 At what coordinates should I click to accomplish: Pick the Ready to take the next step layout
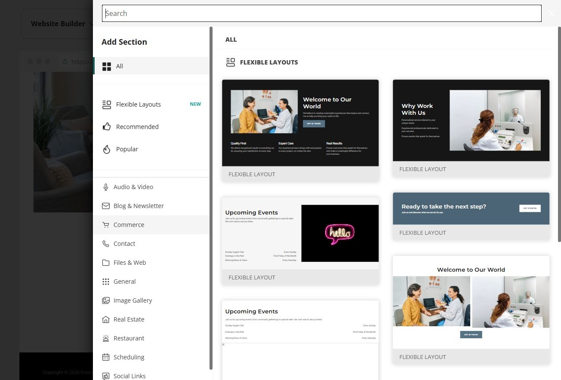471,216
